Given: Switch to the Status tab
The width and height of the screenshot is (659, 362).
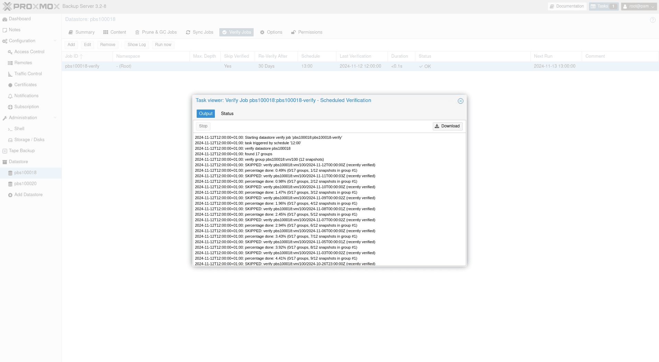Looking at the screenshot, I should (227, 114).
